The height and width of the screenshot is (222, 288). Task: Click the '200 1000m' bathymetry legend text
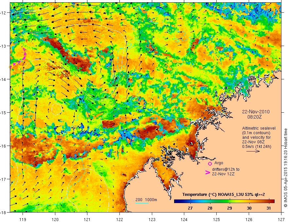pos(146,200)
